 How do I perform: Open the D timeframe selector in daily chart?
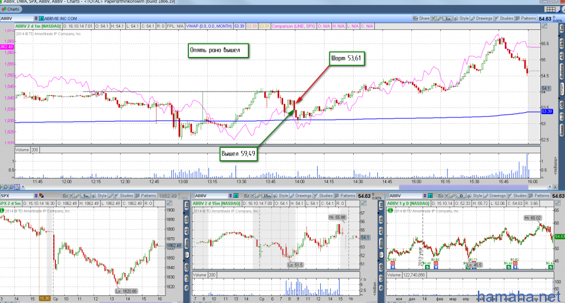461,196
